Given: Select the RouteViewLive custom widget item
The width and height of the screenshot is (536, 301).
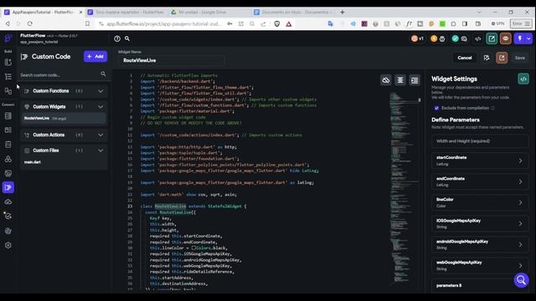Looking at the screenshot, I should pos(64,119).
